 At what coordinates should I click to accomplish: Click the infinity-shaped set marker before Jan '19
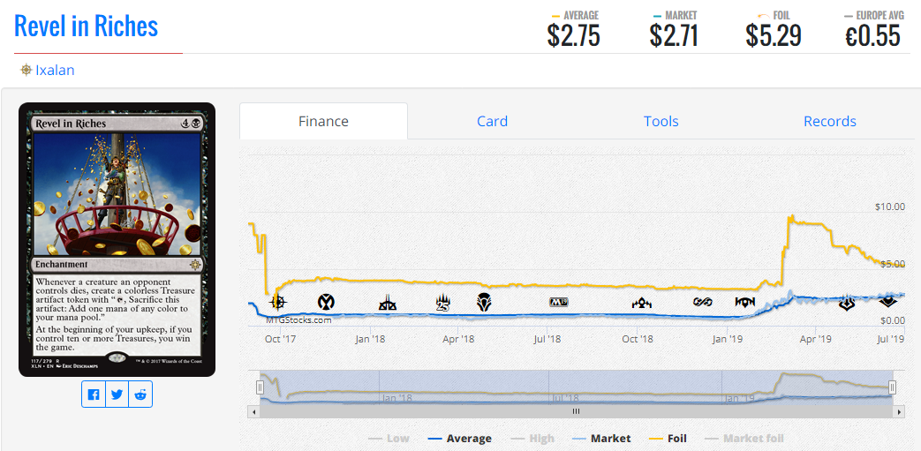click(x=702, y=303)
